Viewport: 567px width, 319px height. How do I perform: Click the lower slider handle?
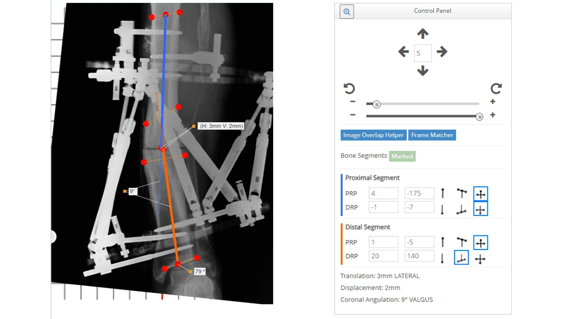click(480, 117)
